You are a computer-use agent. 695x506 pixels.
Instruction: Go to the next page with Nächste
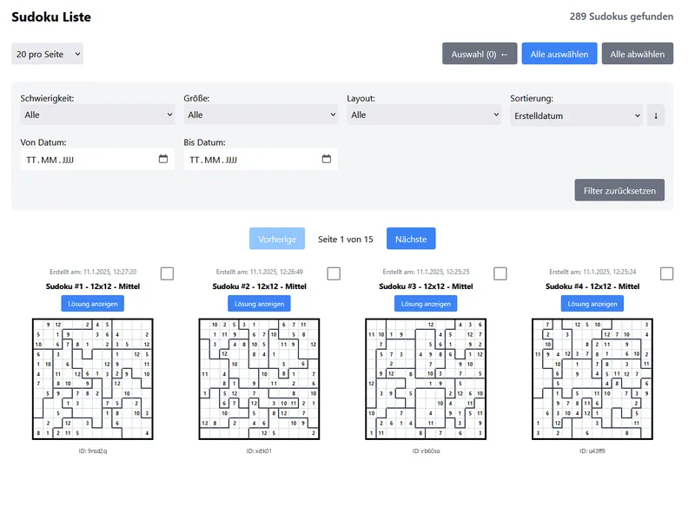click(x=410, y=239)
